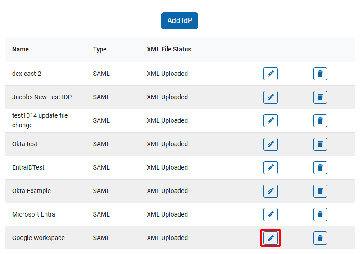This screenshot has width=363, height=254.
Task: Remove the Okta-test provider
Action: 320,144
